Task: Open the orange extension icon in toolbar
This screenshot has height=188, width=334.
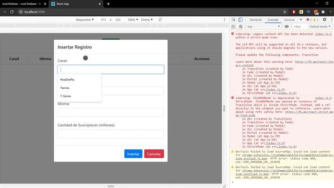Action: click(316, 12)
